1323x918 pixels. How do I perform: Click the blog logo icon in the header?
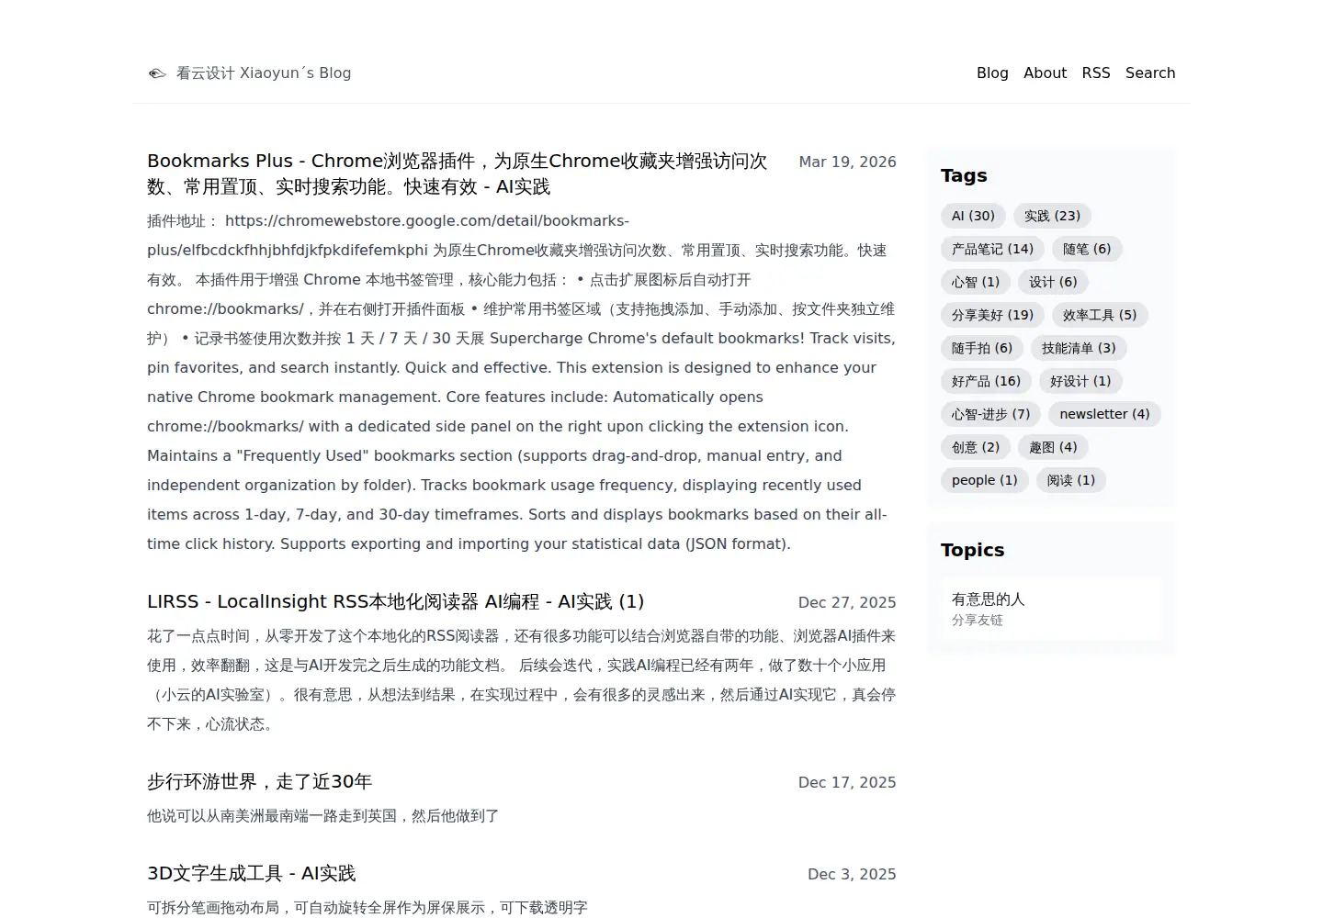(x=157, y=73)
